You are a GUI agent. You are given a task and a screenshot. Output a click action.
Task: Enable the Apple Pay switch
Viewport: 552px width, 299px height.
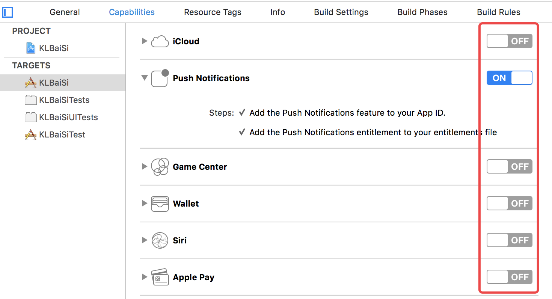tap(509, 277)
